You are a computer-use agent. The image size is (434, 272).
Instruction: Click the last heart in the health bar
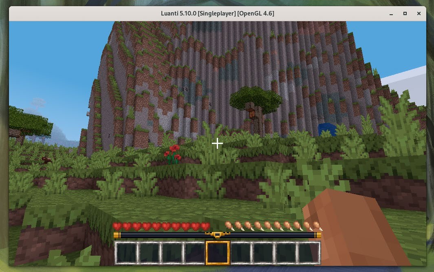(x=205, y=226)
